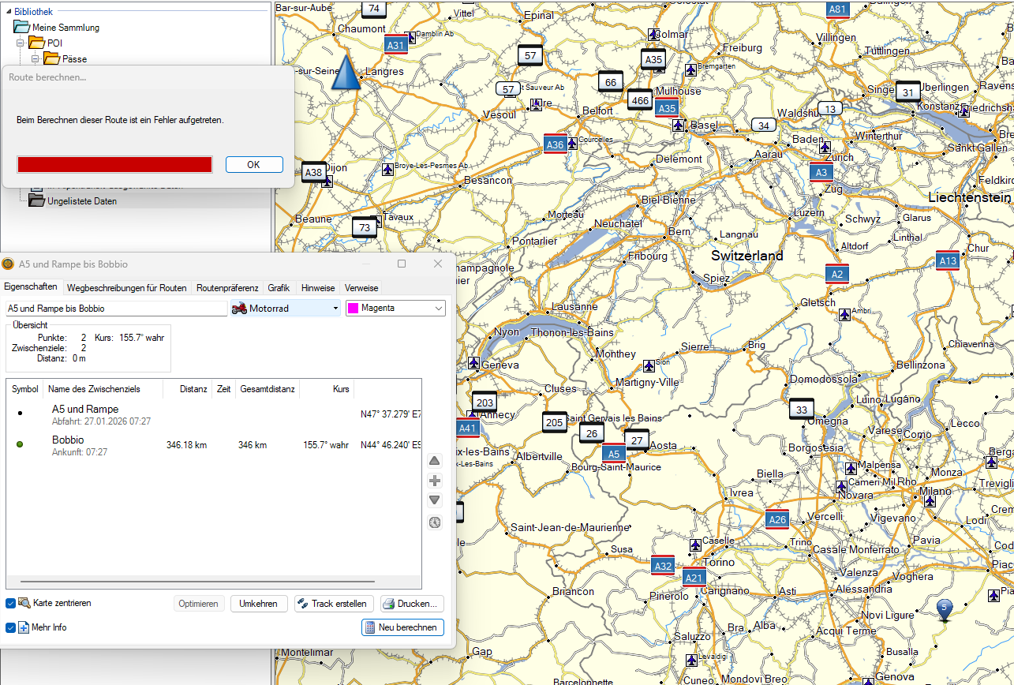Click the blue triangle start marker on map
The image size is (1014, 685).
pos(345,73)
